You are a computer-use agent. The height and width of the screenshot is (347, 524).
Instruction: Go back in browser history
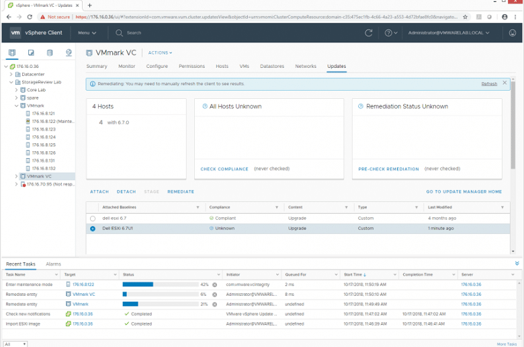point(9,17)
